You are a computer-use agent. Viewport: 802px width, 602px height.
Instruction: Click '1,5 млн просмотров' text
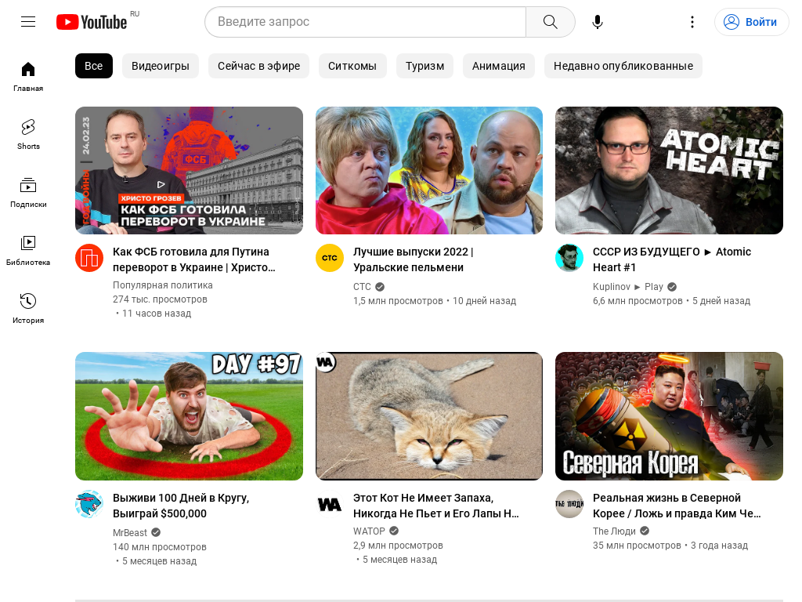(398, 301)
